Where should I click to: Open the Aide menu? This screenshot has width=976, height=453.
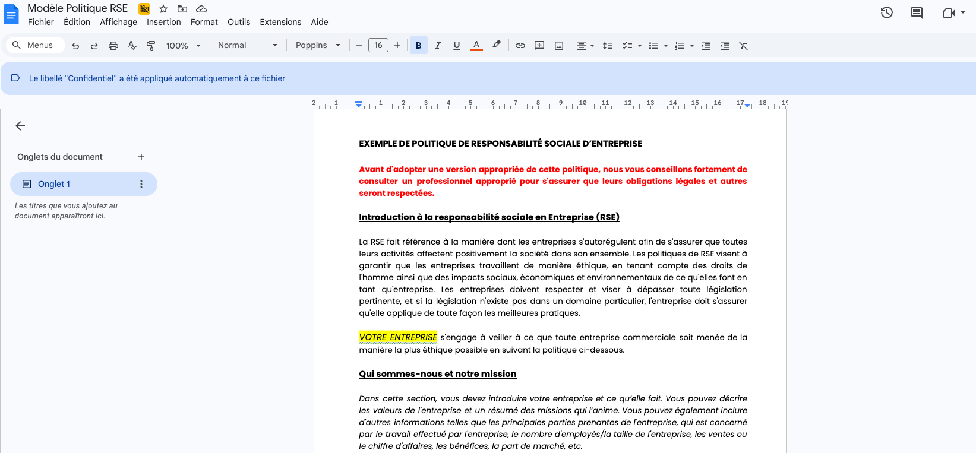(x=320, y=22)
